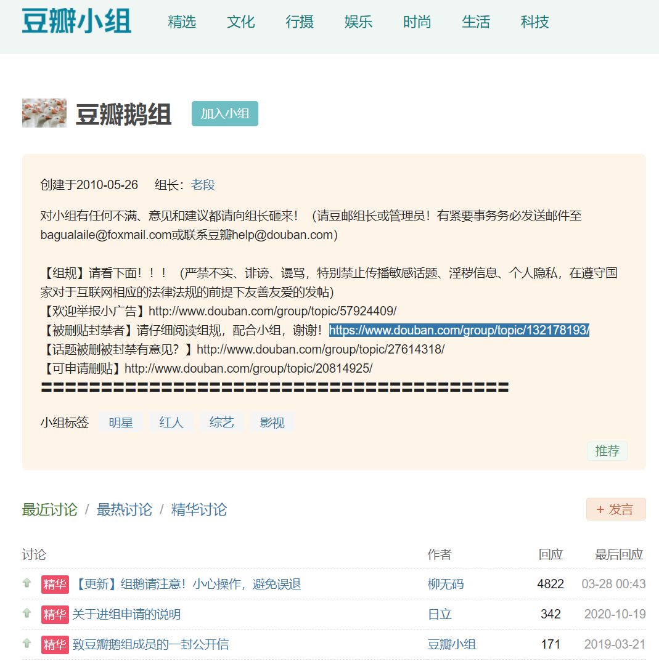
Task: Click the 小组标签 label
Action: 64,422
